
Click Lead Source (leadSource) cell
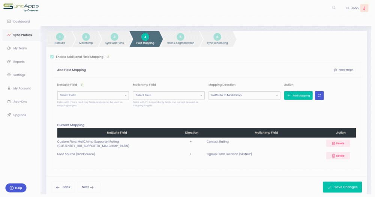tap(76, 154)
